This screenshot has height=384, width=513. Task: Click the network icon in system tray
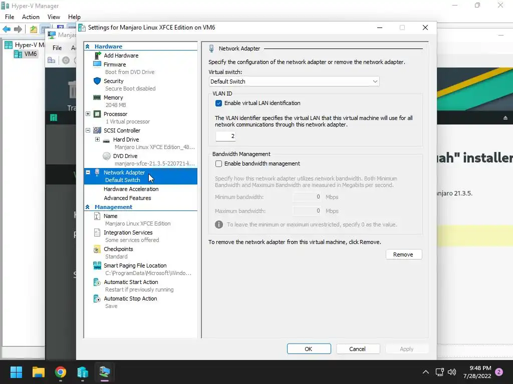(439, 372)
